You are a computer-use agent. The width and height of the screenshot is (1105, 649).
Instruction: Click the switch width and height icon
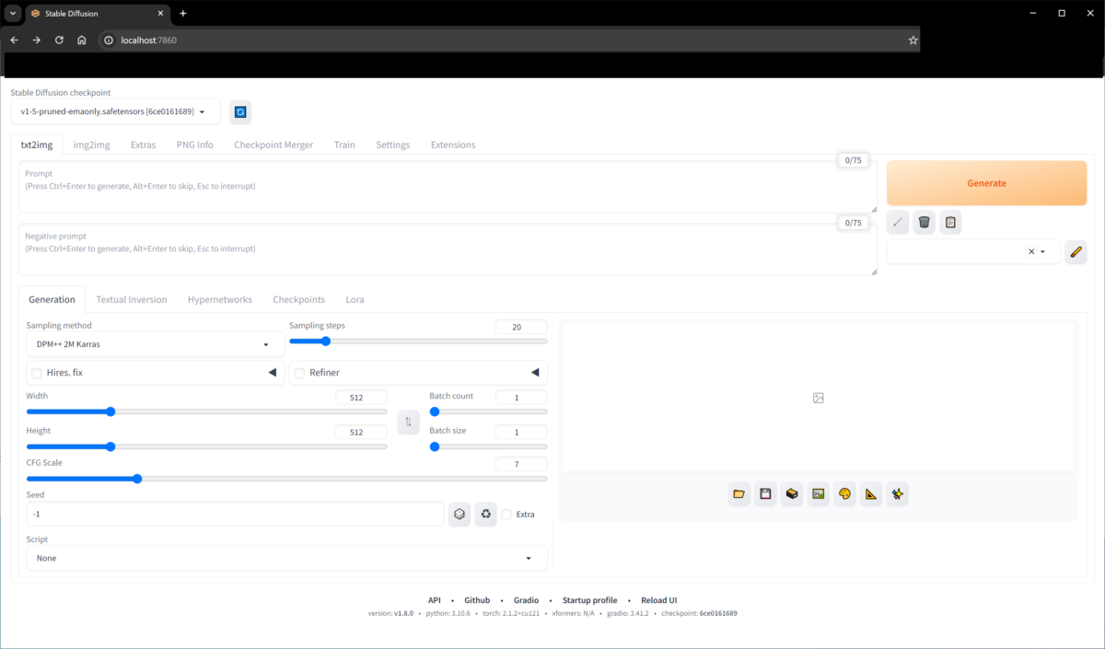[408, 422]
